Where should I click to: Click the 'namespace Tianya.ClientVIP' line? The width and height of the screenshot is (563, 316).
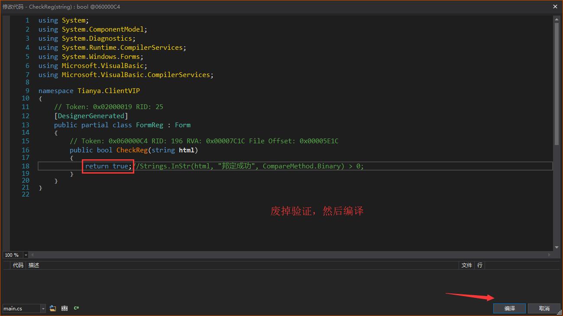pyautogui.click(x=89, y=91)
